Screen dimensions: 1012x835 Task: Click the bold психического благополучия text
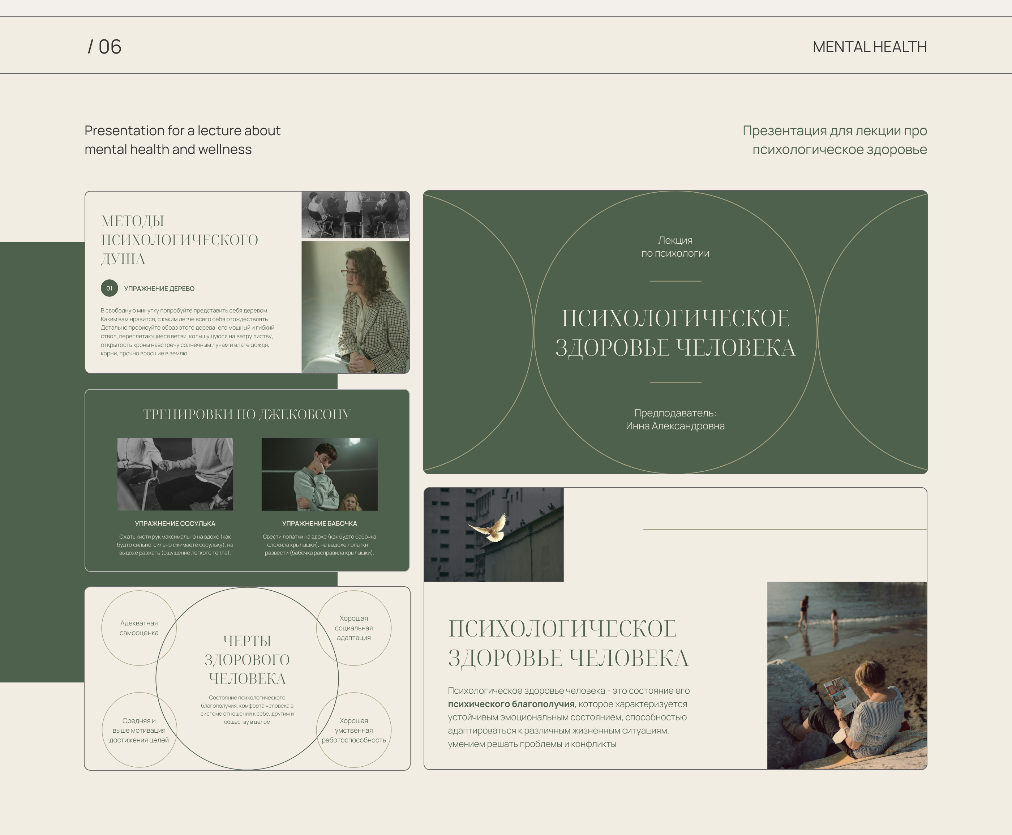tap(511, 704)
